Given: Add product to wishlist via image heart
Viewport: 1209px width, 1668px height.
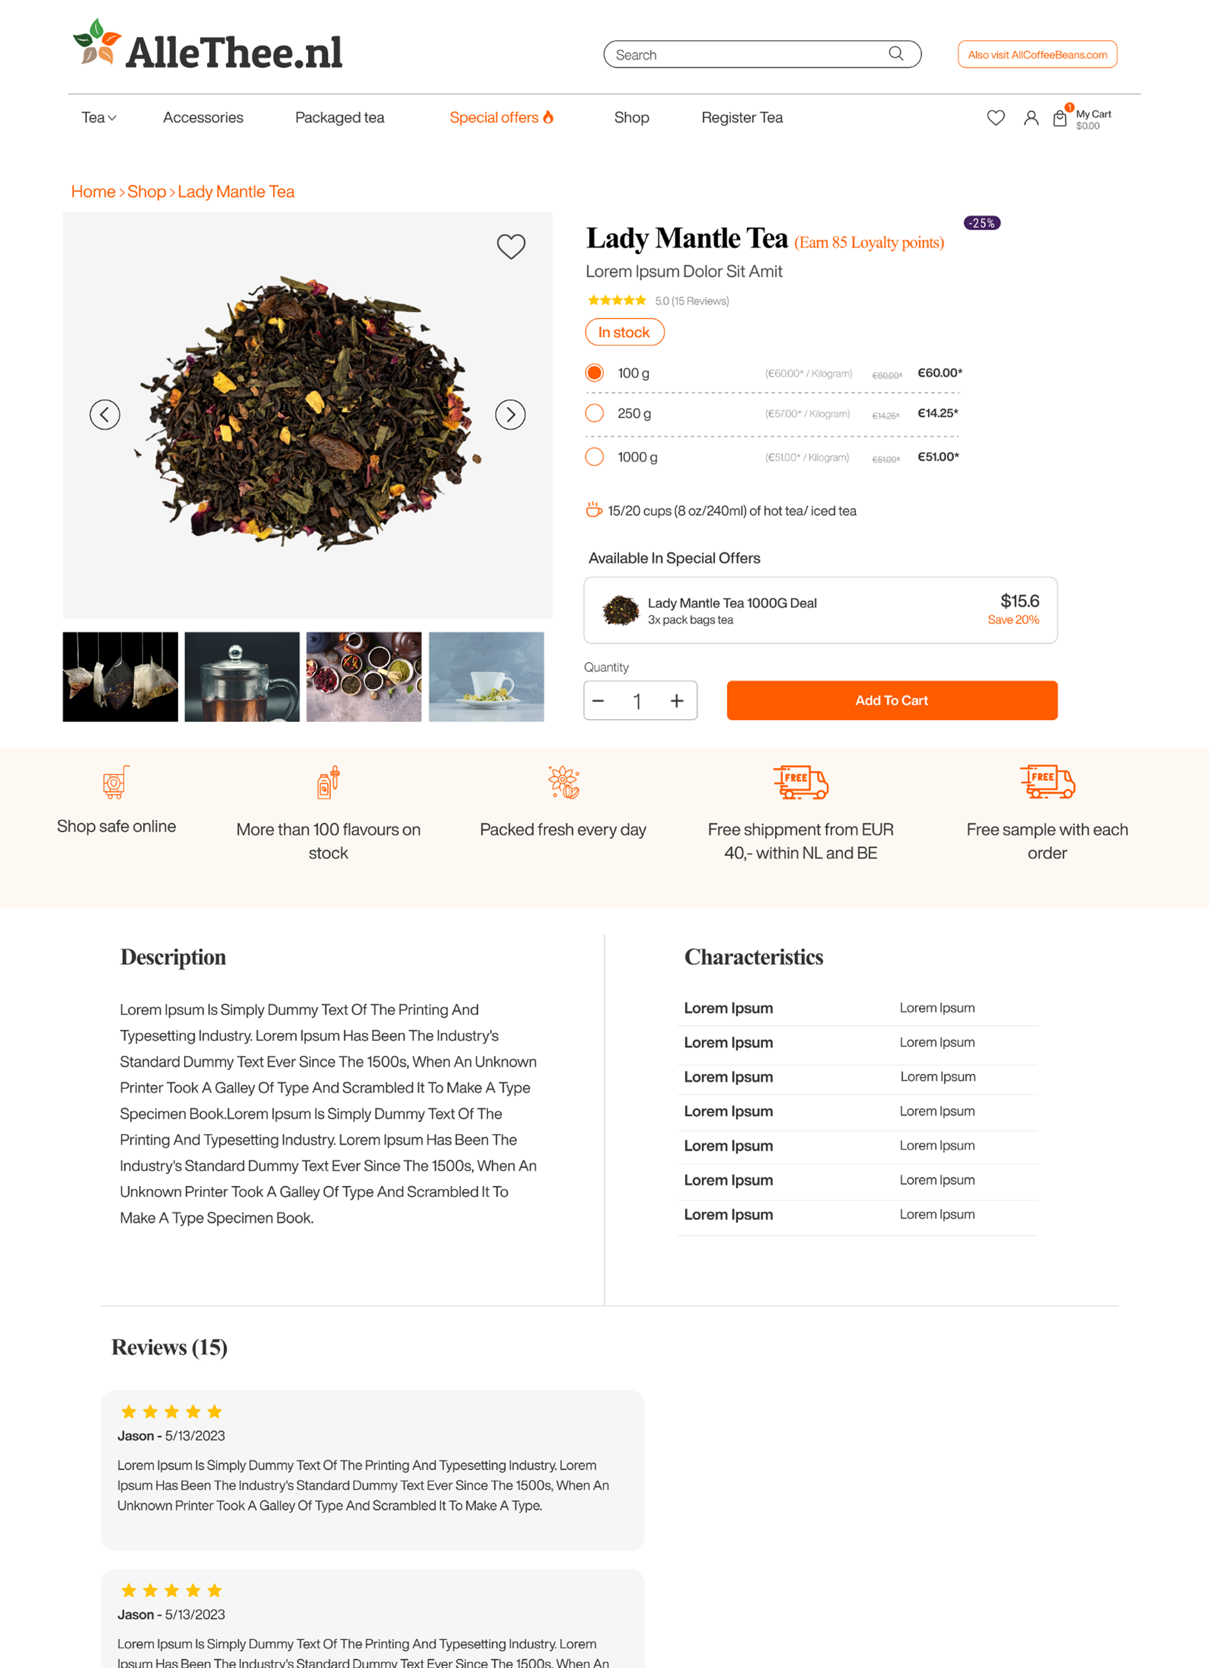Looking at the screenshot, I should point(511,247).
